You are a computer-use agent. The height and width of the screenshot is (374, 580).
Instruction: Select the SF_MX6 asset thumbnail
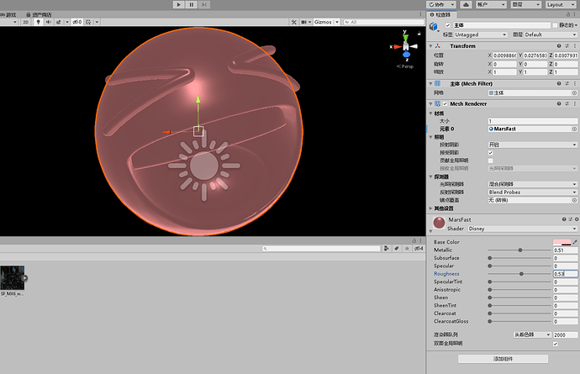[13, 277]
